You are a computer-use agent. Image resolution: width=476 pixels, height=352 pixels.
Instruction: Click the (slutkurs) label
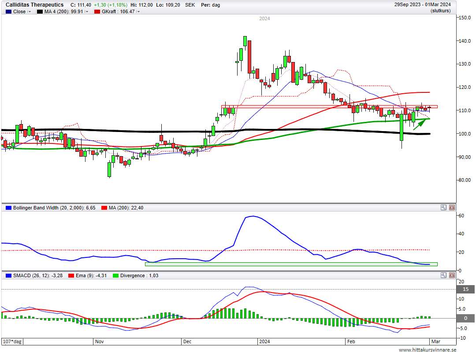click(x=440, y=11)
